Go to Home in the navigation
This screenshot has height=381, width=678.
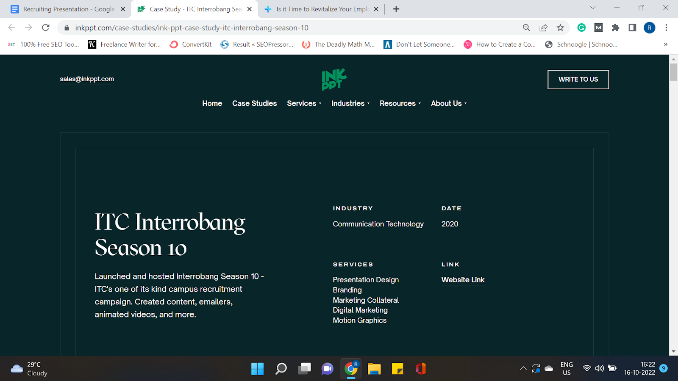tap(212, 103)
